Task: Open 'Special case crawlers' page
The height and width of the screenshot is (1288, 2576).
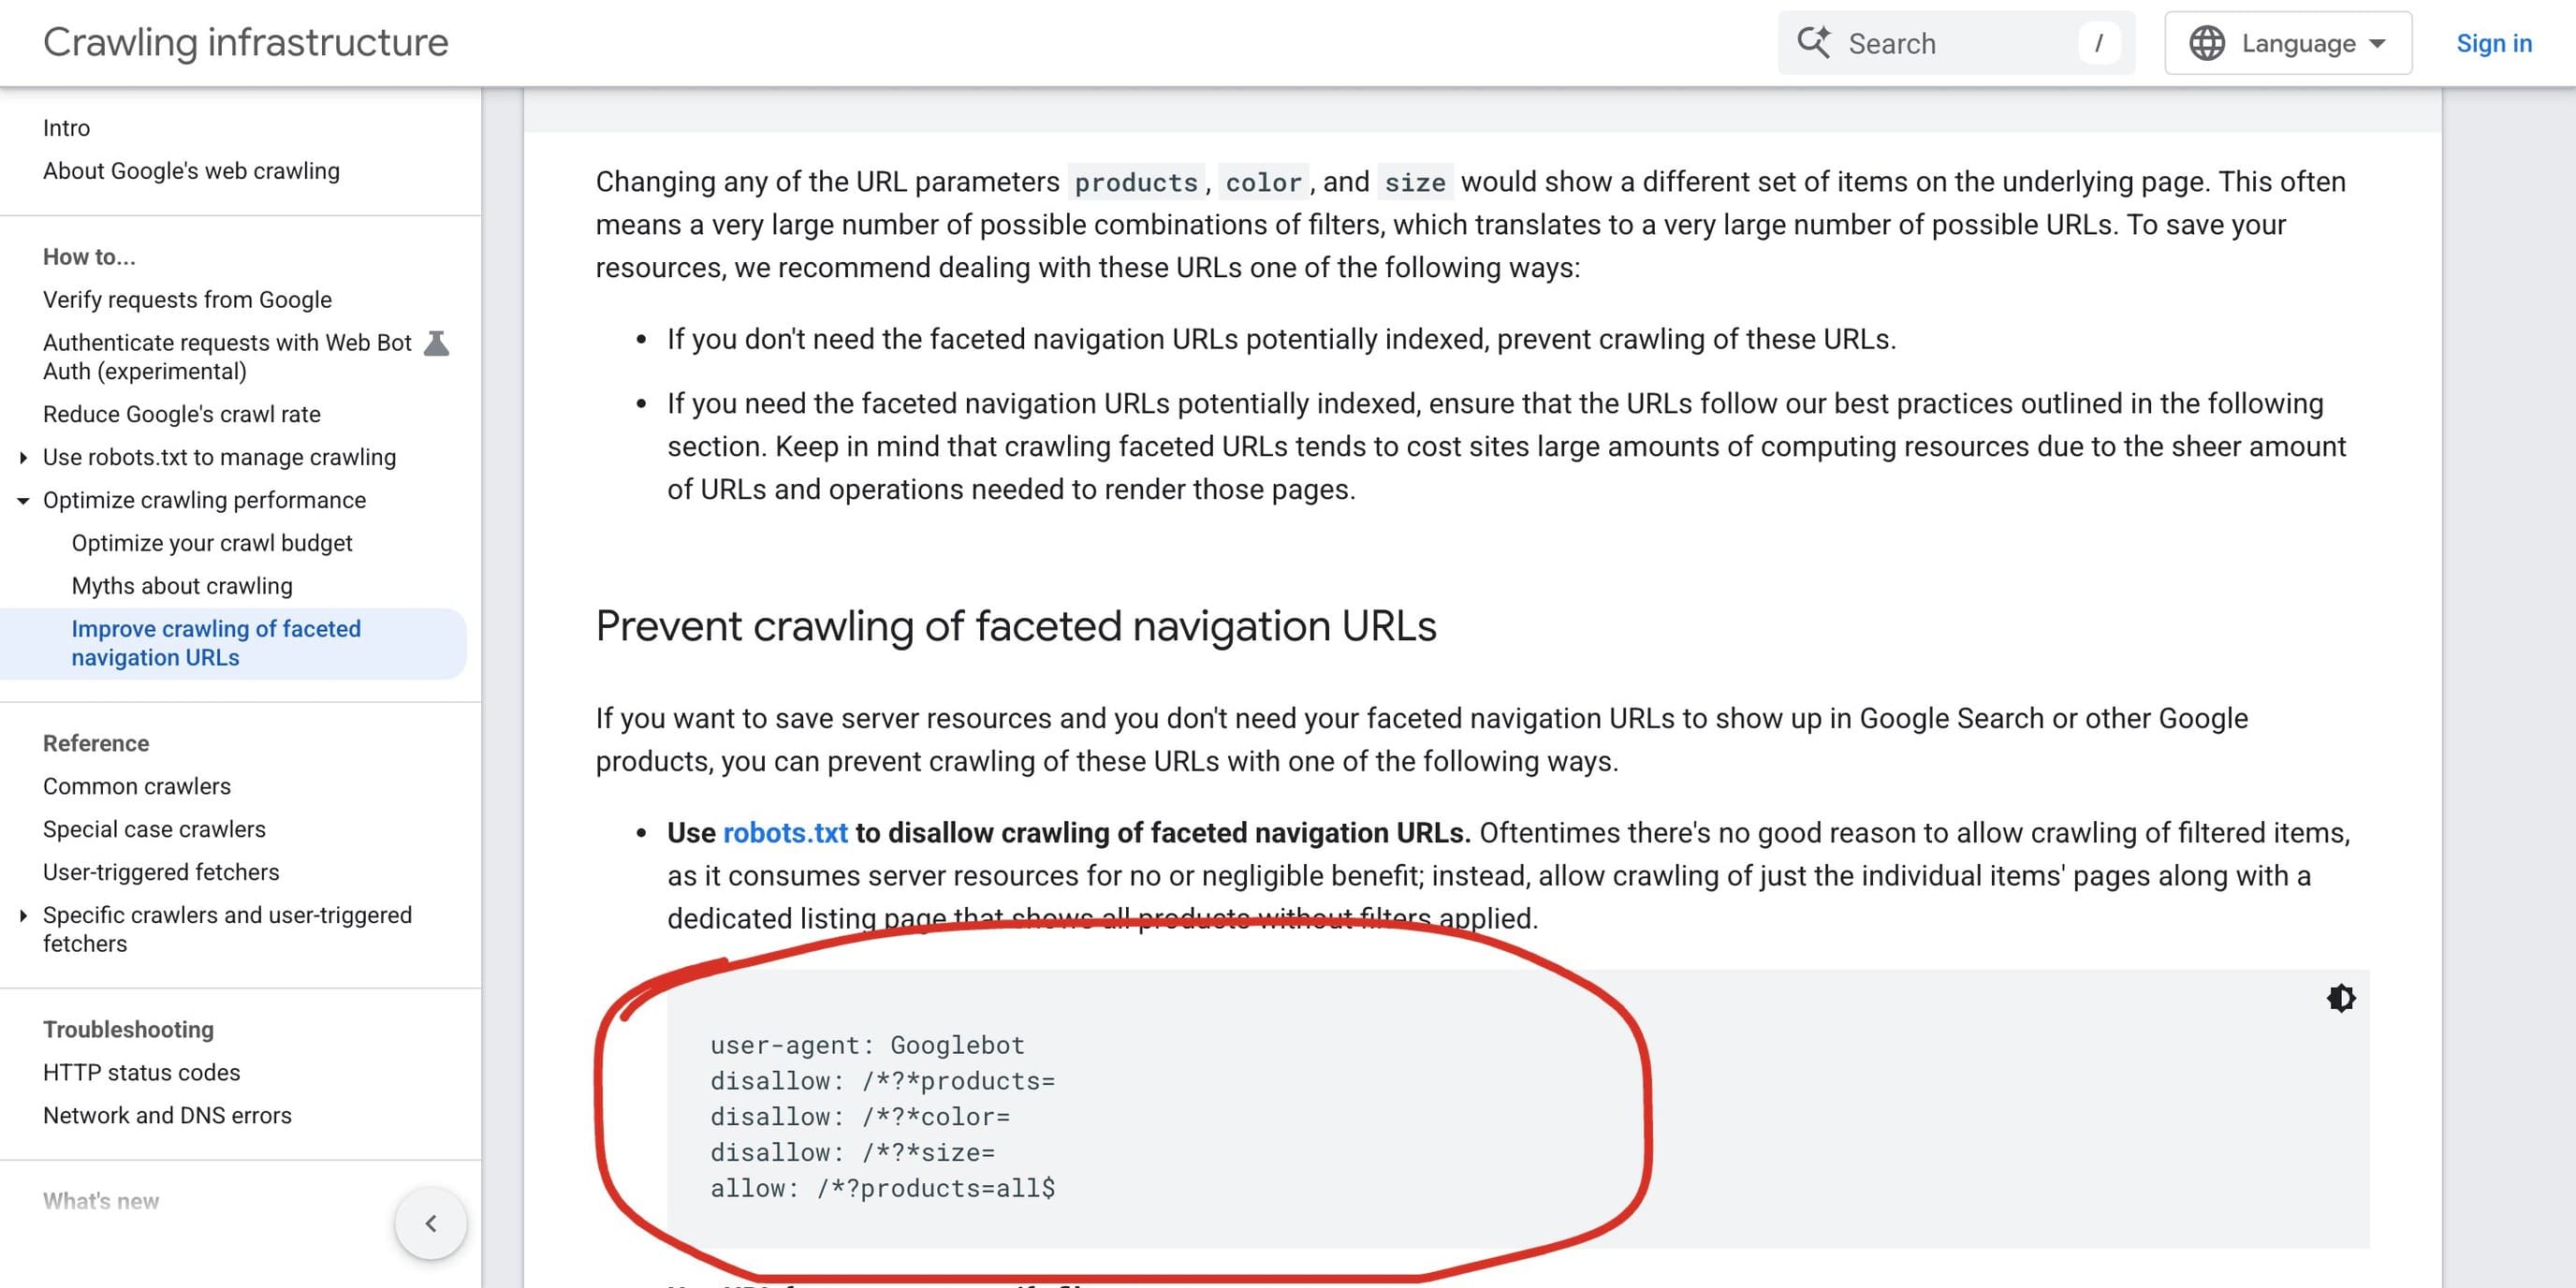Action: point(154,829)
